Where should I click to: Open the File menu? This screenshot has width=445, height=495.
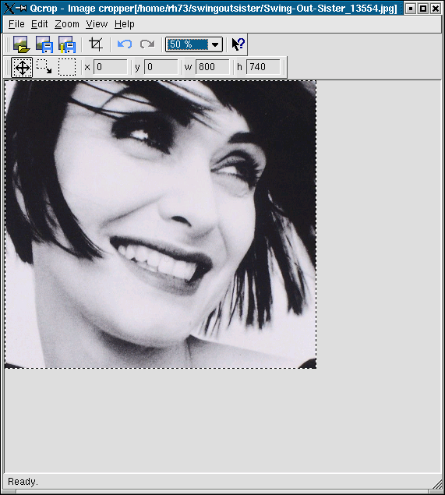click(x=16, y=24)
